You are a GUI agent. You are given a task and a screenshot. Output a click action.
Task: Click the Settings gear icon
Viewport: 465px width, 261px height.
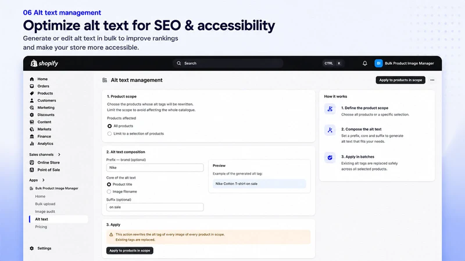(x=32, y=248)
